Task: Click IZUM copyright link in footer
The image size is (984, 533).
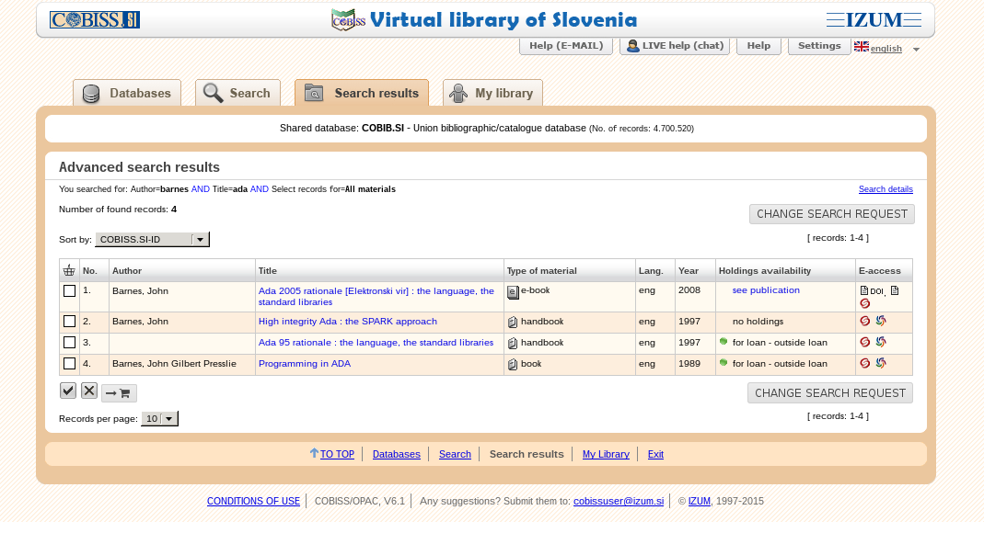Action: click(x=699, y=501)
